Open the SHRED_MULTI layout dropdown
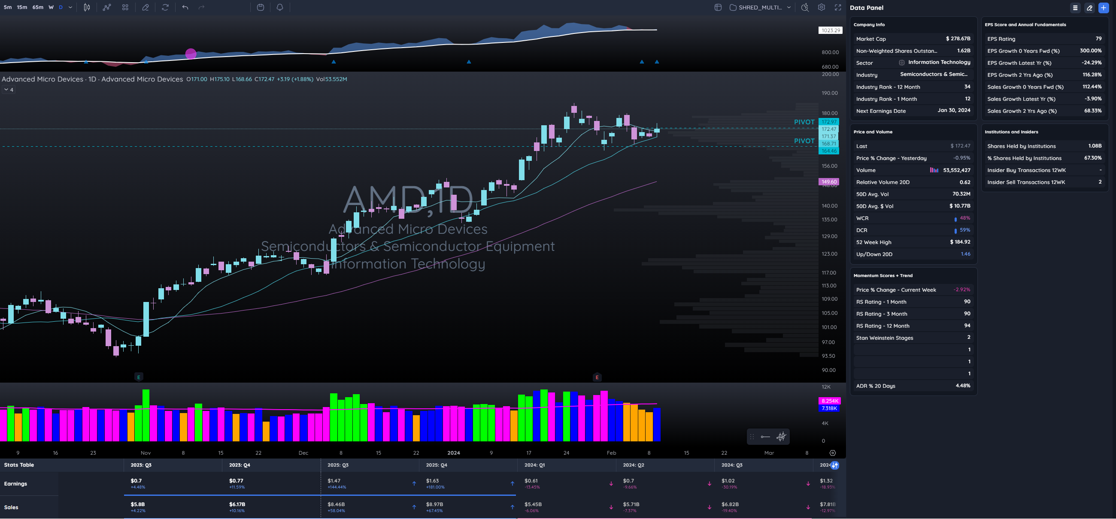The height and width of the screenshot is (519, 1116). (761, 7)
